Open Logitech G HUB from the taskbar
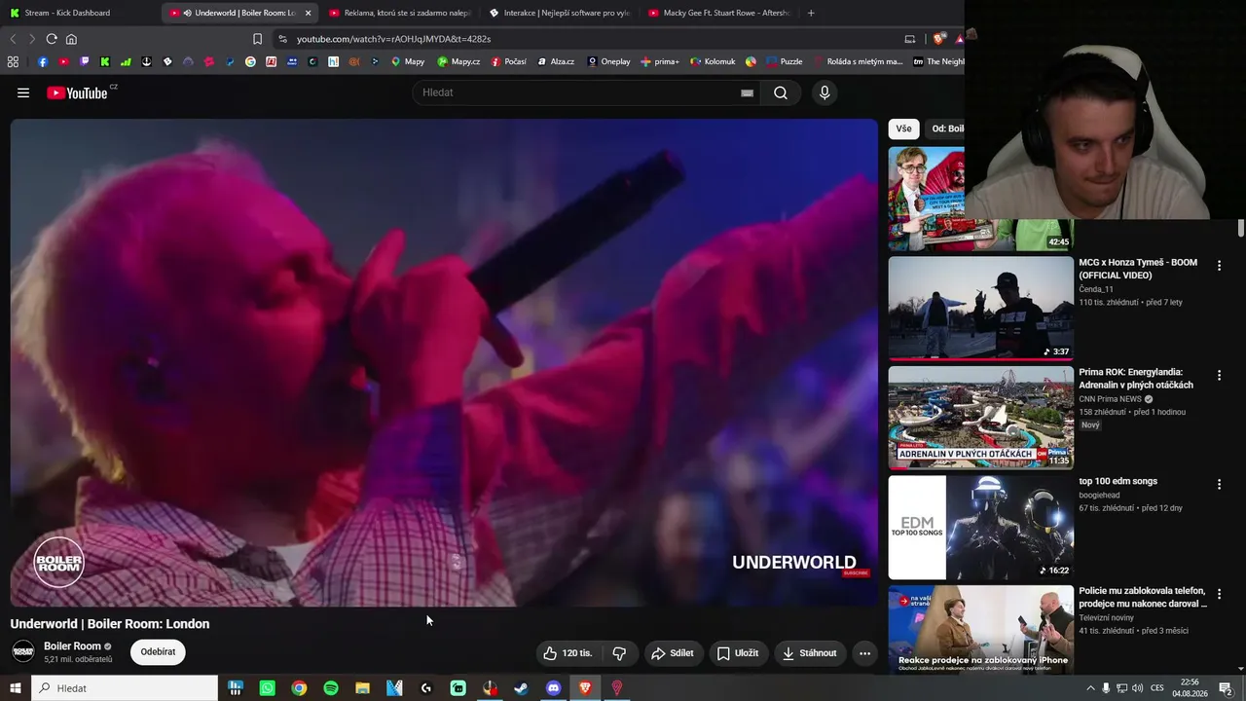 426,688
